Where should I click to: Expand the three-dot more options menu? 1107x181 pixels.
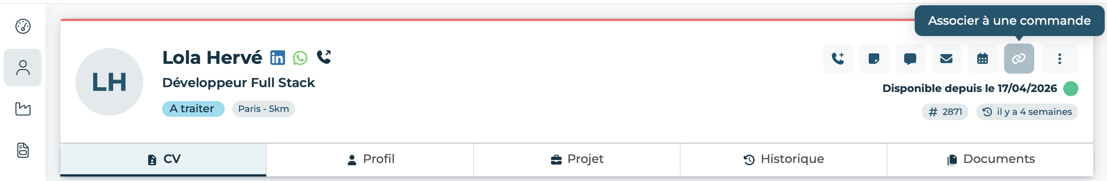click(1060, 59)
